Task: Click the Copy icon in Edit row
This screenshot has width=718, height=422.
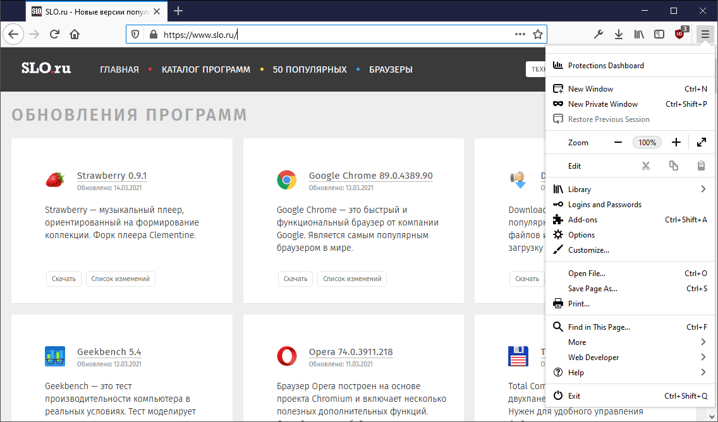Action: [674, 166]
